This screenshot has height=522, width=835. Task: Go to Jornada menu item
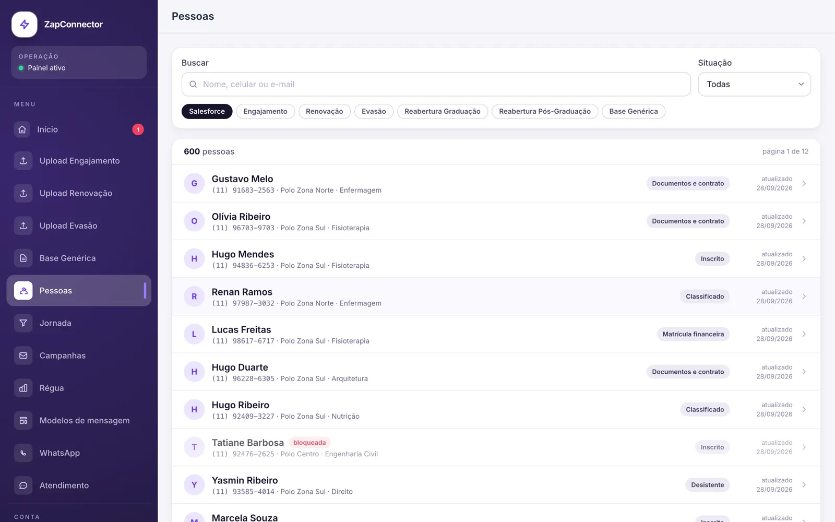tap(79, 323)
